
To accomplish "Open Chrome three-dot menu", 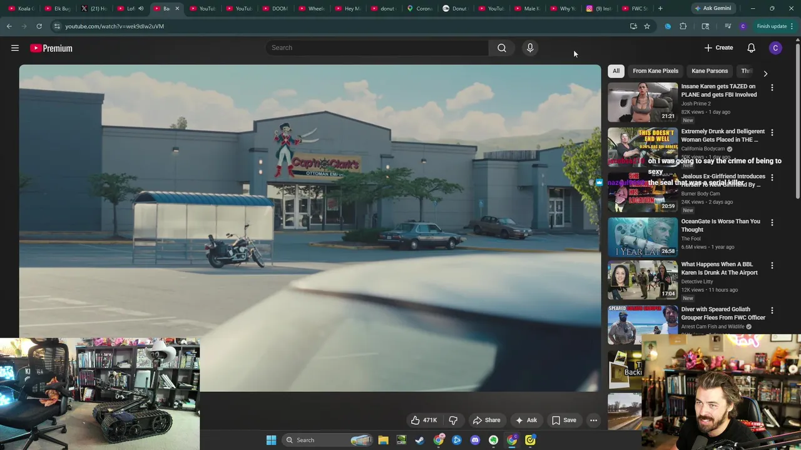I will tap(792, 26).
